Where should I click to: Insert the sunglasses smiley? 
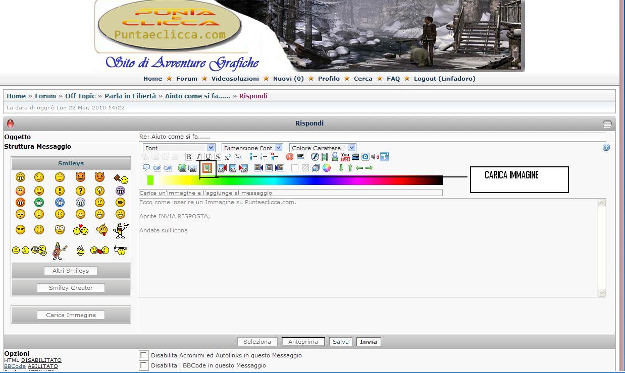click(20, 230)
